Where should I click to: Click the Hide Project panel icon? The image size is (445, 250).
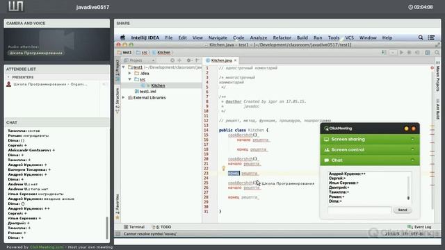(197, 60)
